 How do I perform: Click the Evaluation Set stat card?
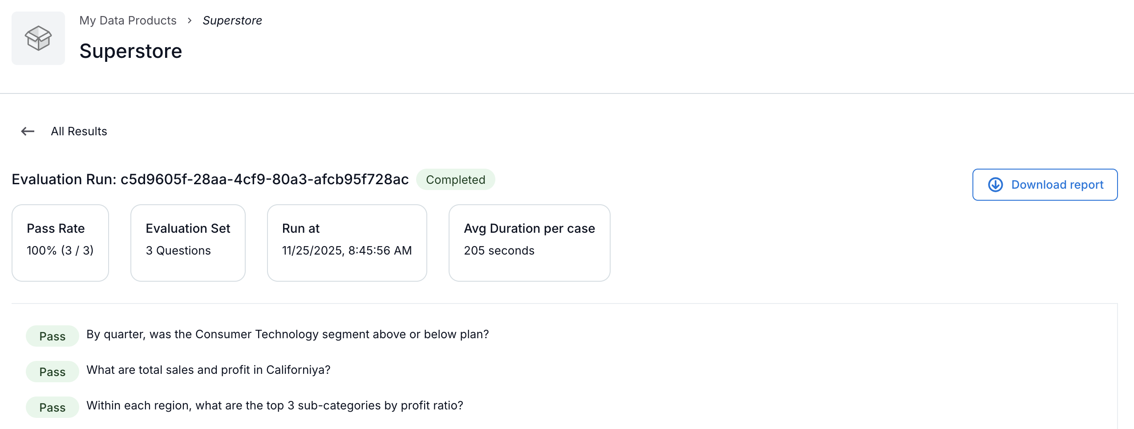click(187, 243)
